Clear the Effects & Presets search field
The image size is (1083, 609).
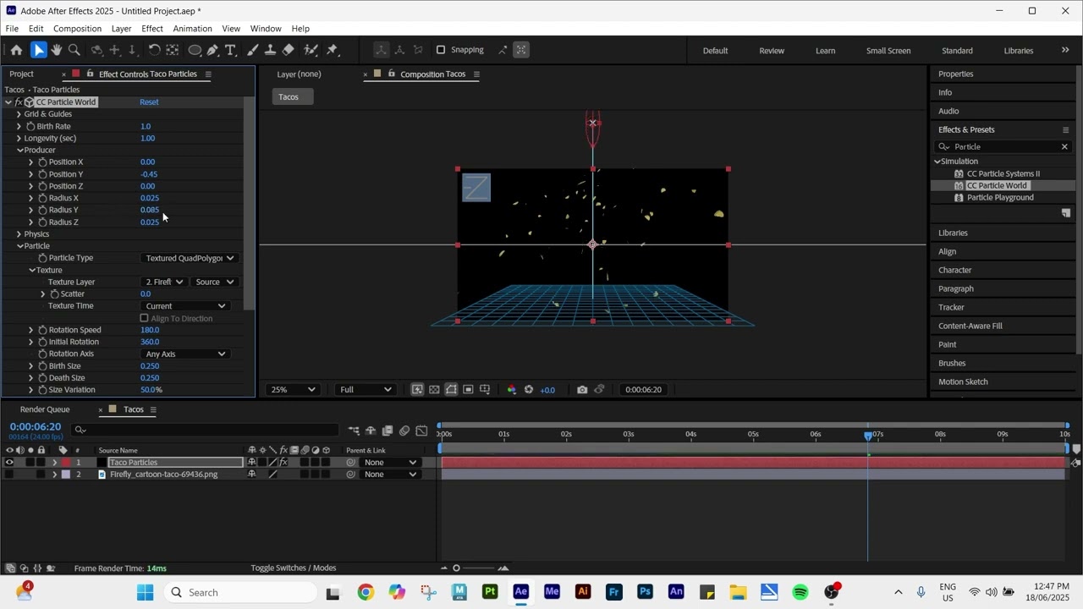[1064, 146]
